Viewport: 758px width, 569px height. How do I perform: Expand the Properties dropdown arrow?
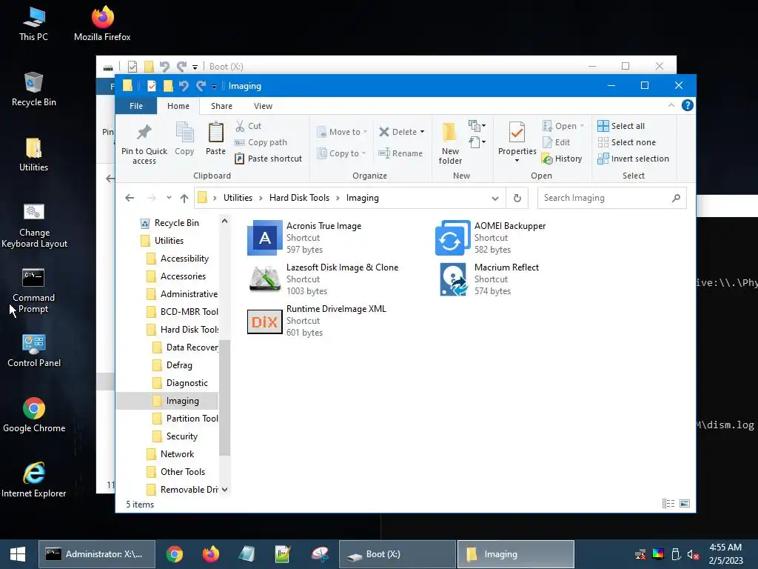click(517, 161)
